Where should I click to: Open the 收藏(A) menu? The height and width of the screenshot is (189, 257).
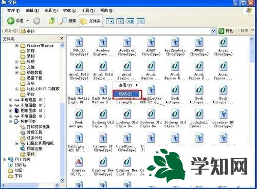coord(69,10)
